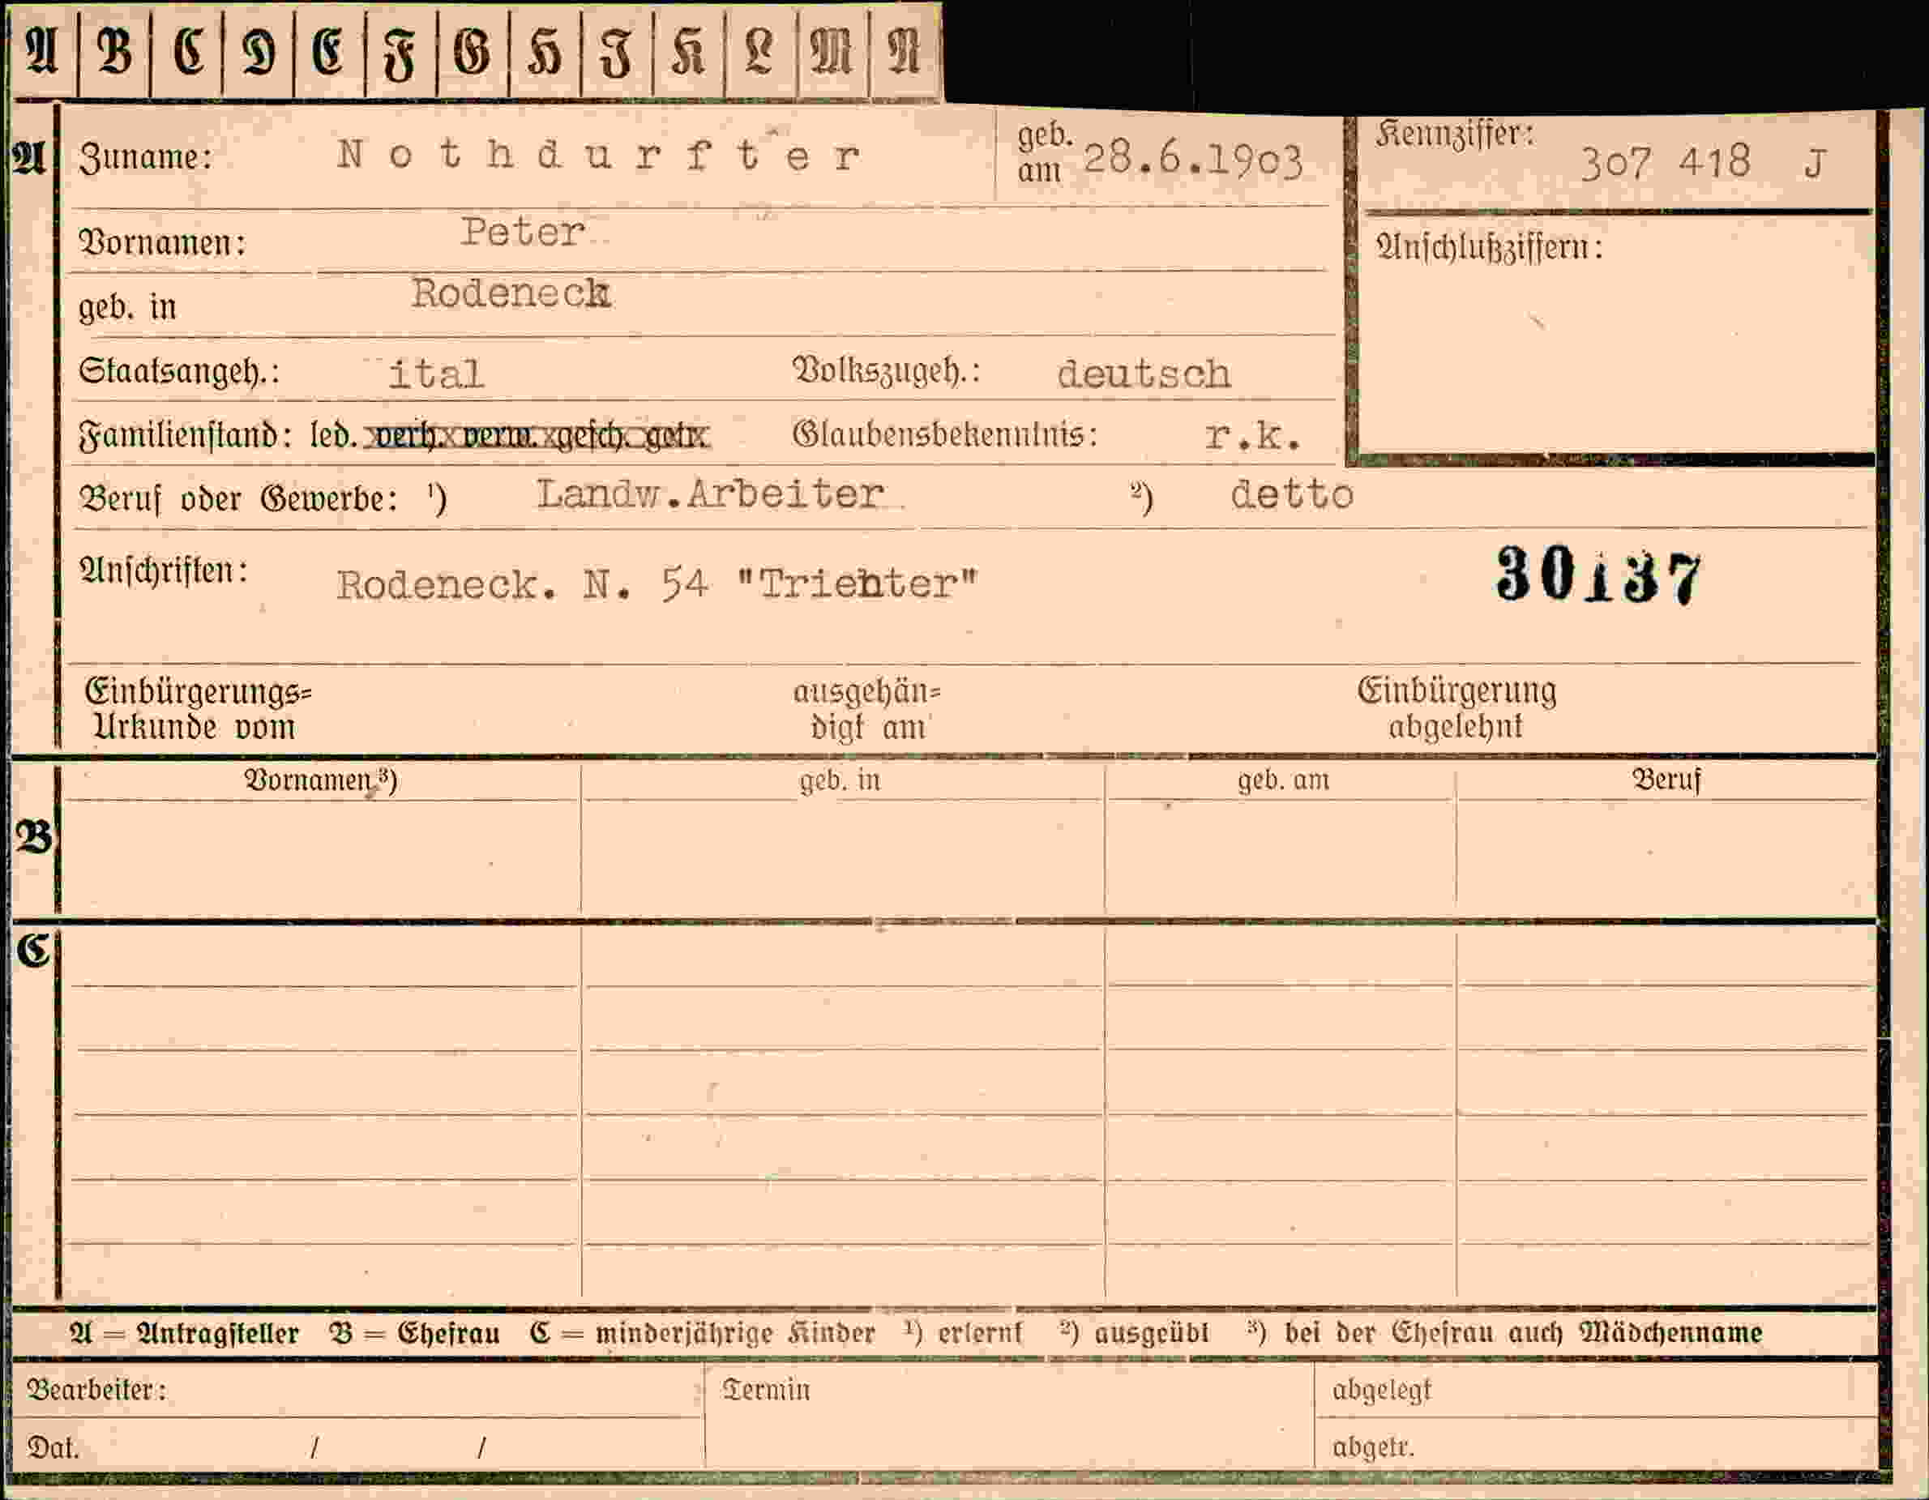Image resolution: width=1929 pixels, height=1500 pixels.
Task: Click the "Volkszugeh.:" label
Action: coord(886,372)
